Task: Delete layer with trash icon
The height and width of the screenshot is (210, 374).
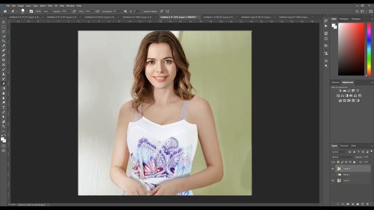Action: pyautogui.click(x=368, y=204)
